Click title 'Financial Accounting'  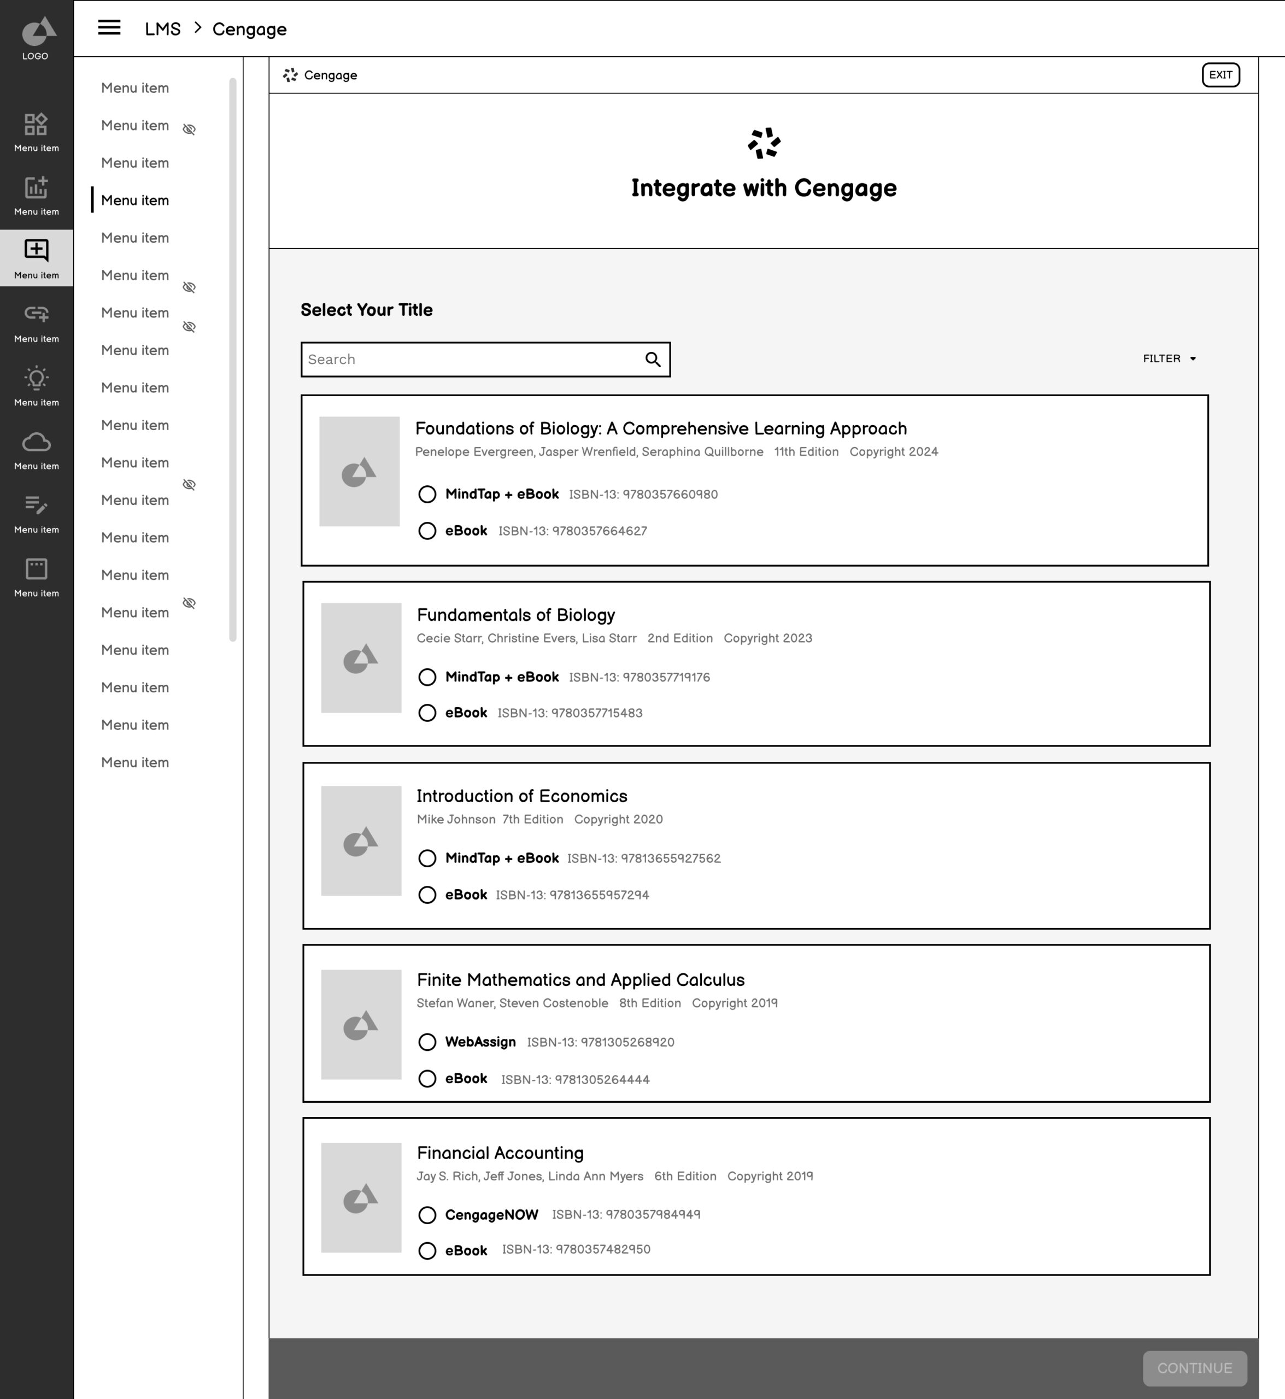pos(500,1153)
